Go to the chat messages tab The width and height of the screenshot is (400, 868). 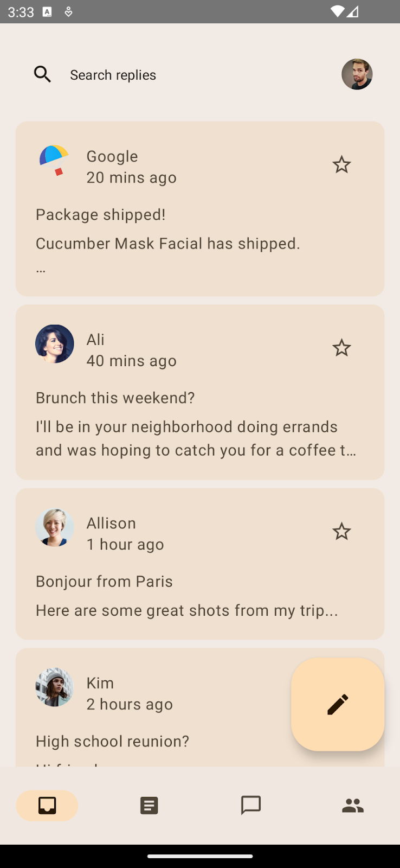click(x=251, y=806)
